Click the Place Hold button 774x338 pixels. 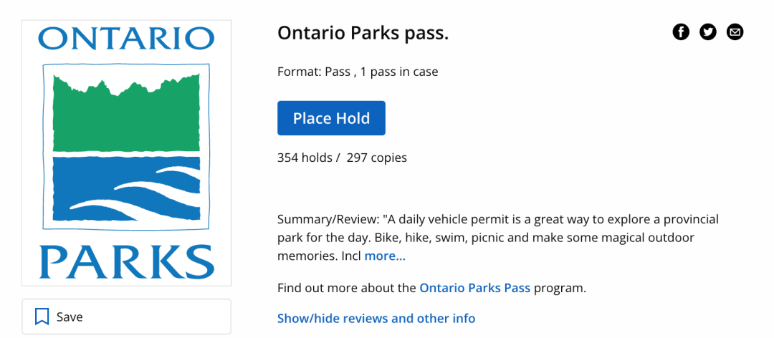click(x=331, y=118)
